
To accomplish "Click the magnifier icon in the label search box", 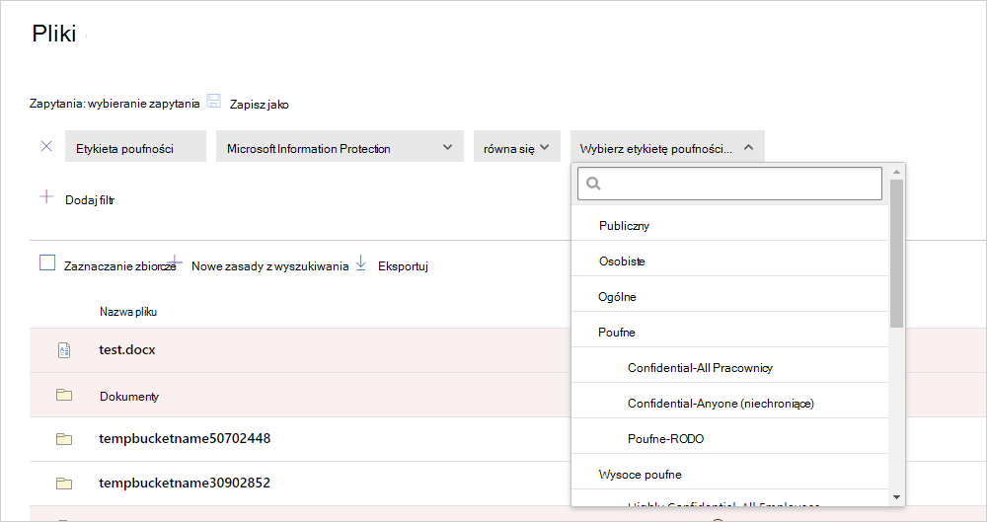I will [x=593, y=184].
